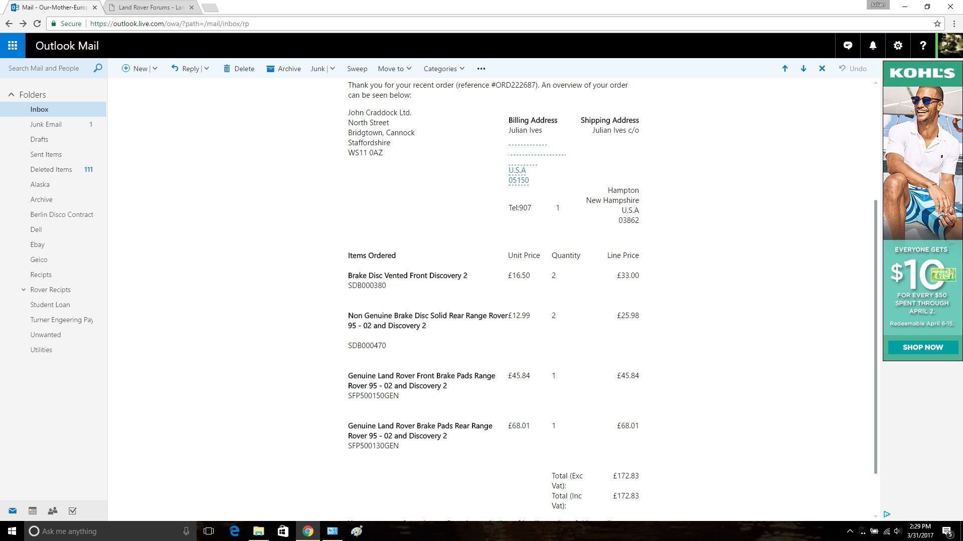The width and height of the screenshot is (963, 541).
Task: Go to previous message with up arrow
Action: coord(785,69)
